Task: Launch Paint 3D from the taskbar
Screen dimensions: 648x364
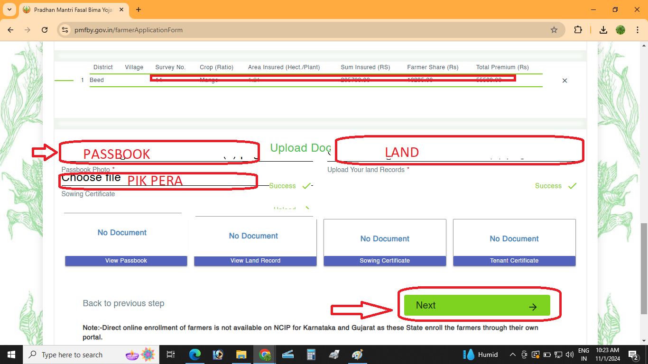Action: pyautogui.click(x=357, y=355)
